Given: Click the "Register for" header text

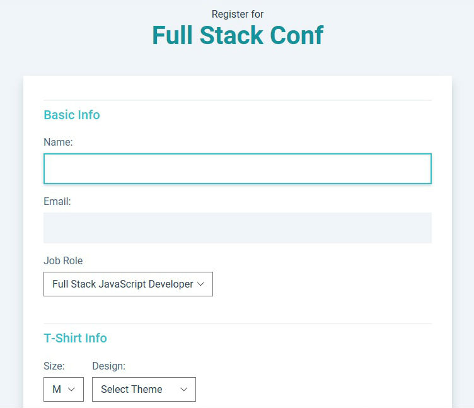Looking at the screenshot, I should tap(237, 14).
